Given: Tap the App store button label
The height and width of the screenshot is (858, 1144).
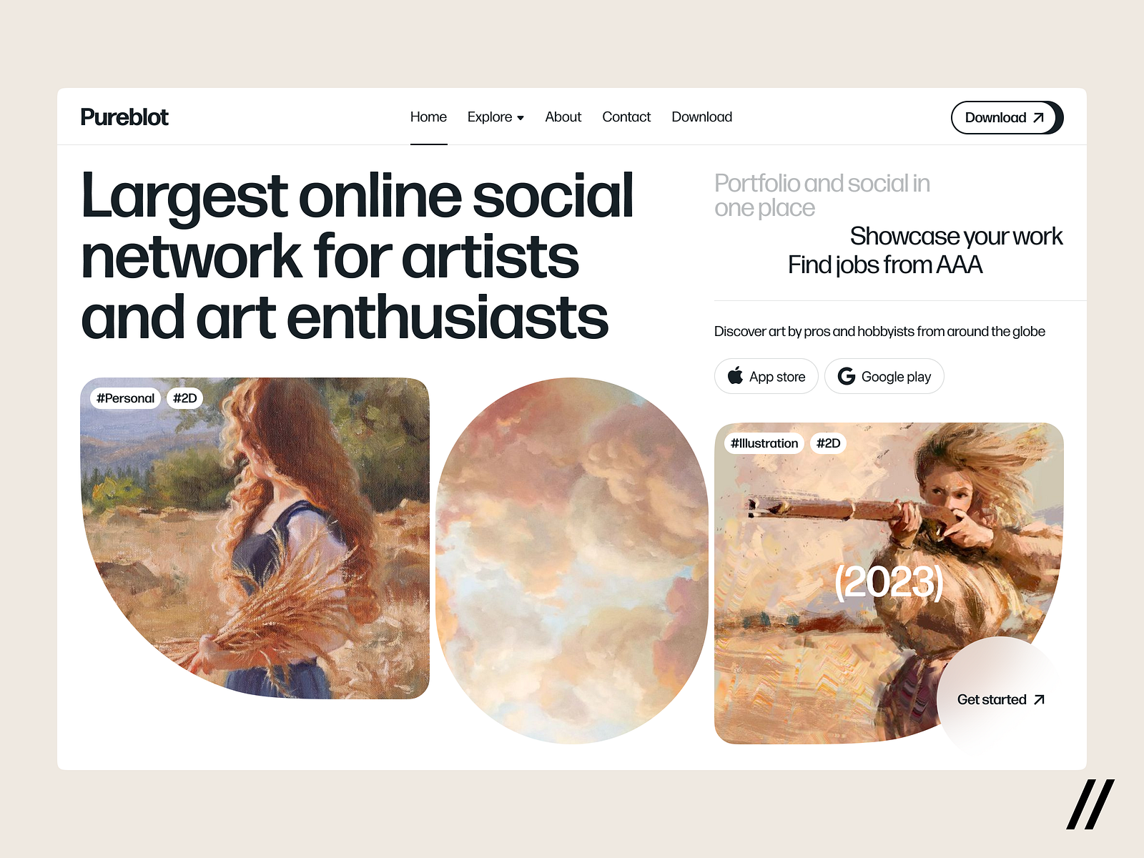Looking at the screenshot, I should pos(777,377).
